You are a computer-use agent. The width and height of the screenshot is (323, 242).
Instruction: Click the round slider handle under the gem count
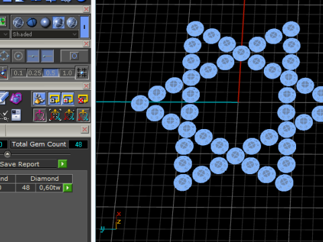point(7,154)
